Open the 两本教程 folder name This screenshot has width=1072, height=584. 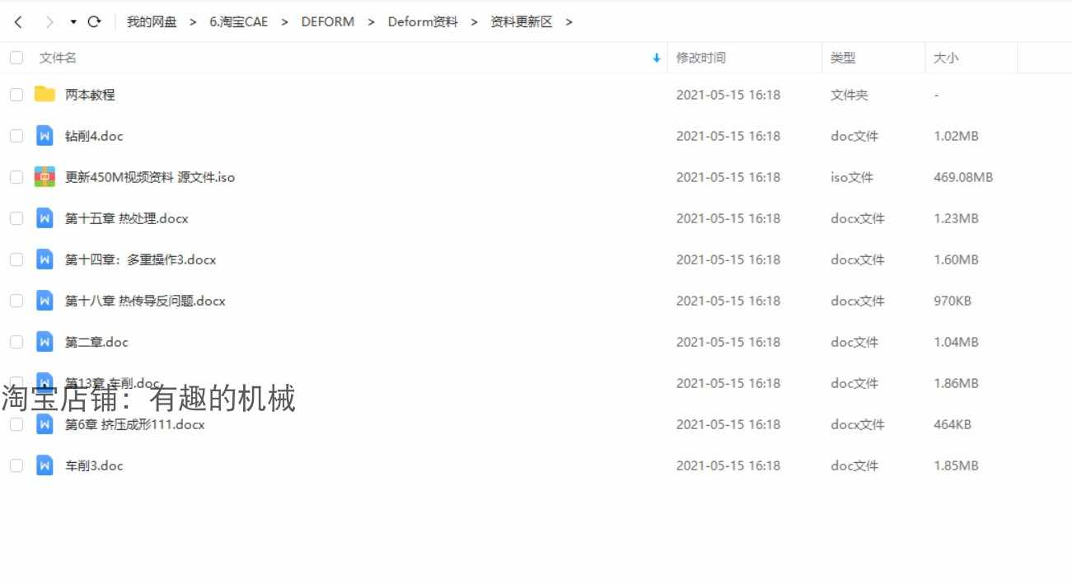tap(90, 95)
